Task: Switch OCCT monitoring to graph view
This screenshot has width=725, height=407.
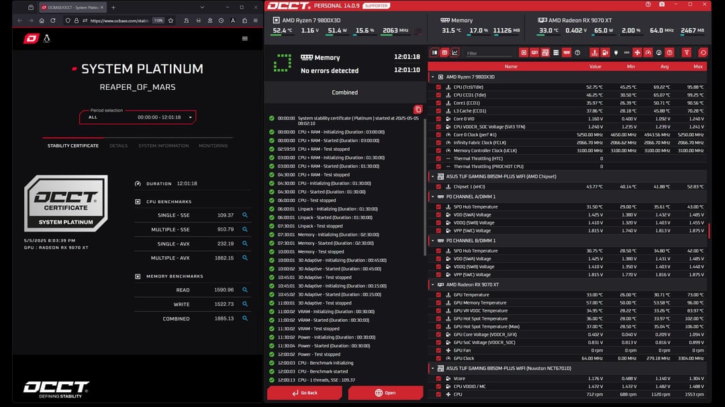Action: tap(454, 53)
